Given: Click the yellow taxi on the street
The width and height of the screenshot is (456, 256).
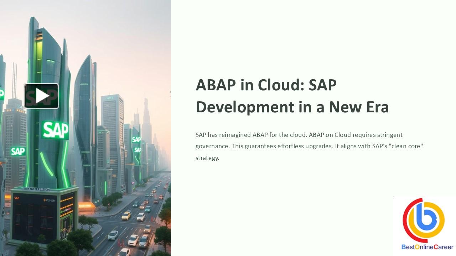Looking at the screenshot, I should pyautogui.click(x=126, y=215).
